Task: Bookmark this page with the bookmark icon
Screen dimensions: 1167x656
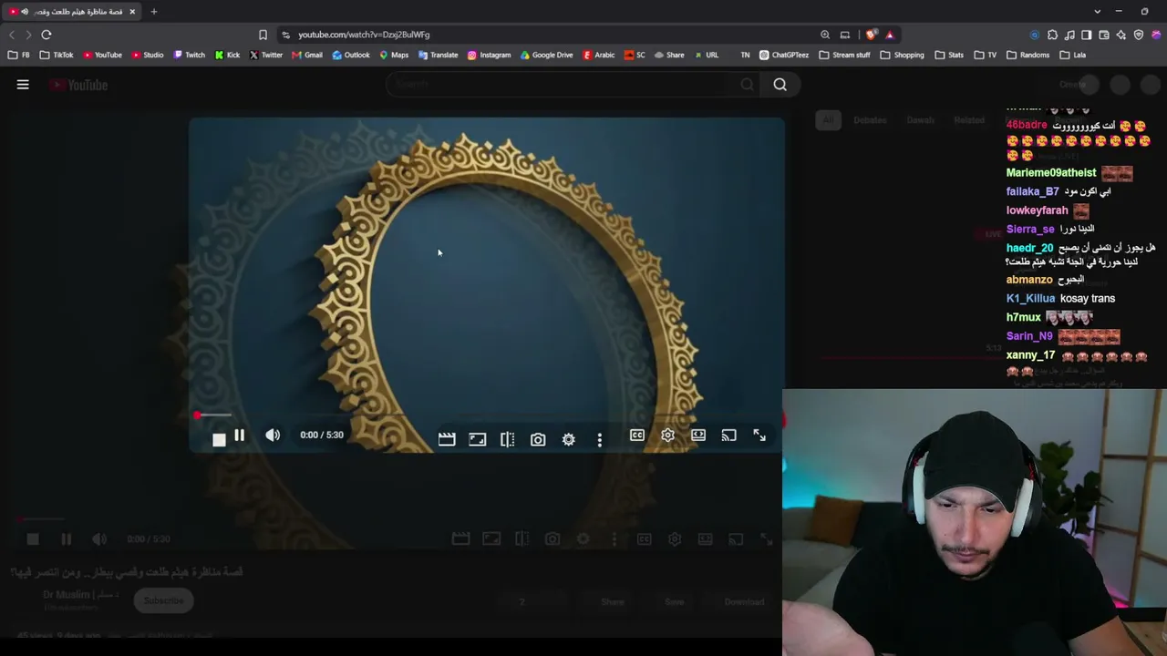Action: (x=263, y=35)
